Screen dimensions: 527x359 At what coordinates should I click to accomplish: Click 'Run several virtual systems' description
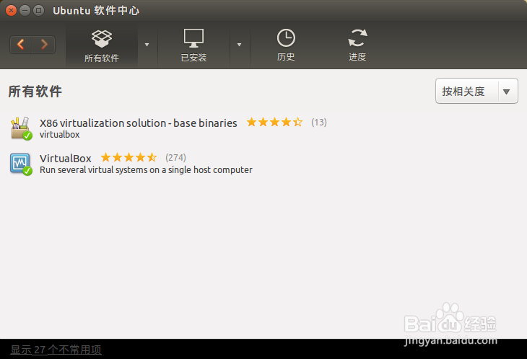point(146,170)
